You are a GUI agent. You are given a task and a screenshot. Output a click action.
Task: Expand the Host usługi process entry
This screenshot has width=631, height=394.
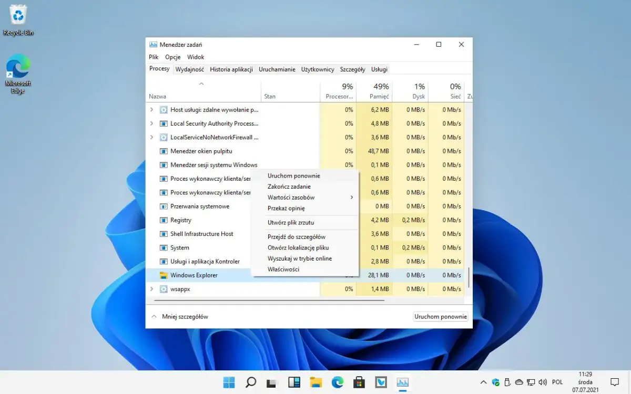(152, 110)
